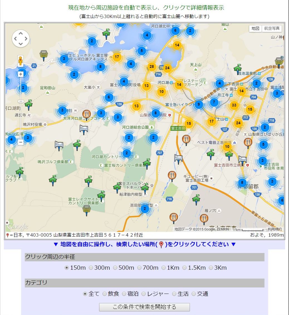Open the yellow cluster marker numbered 28
This screenshot has height=315, width=289.
tap(151, 66)
